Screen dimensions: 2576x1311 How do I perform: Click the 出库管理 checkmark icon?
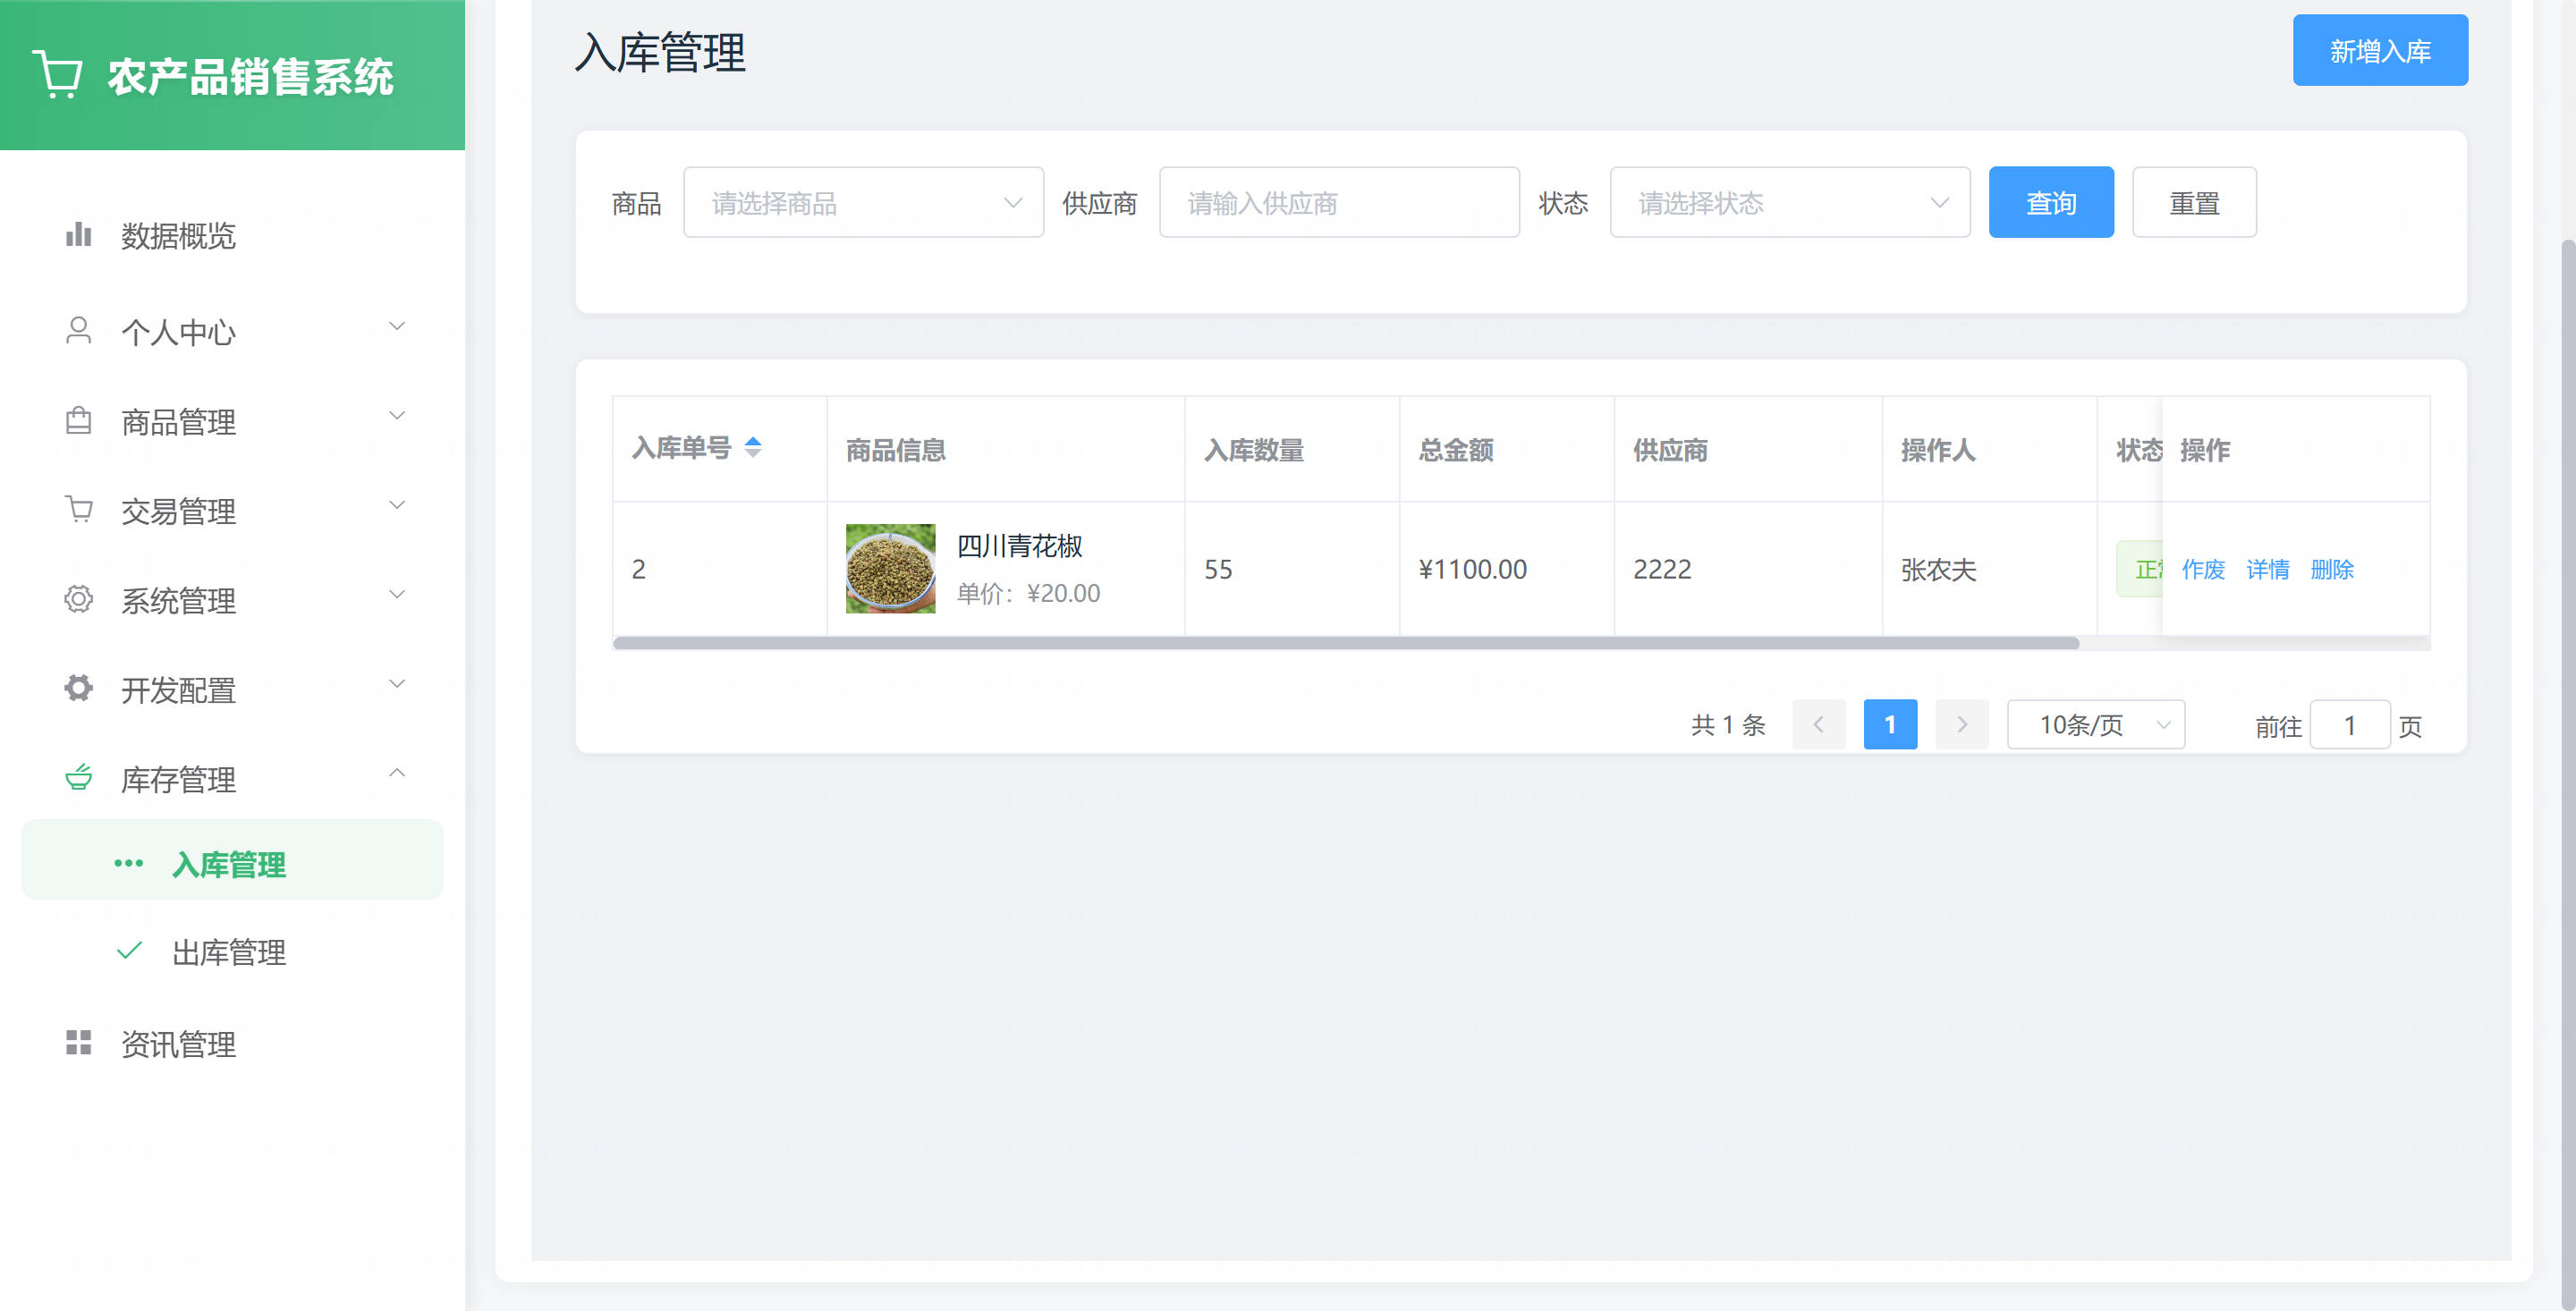click(x=129, y=951)
